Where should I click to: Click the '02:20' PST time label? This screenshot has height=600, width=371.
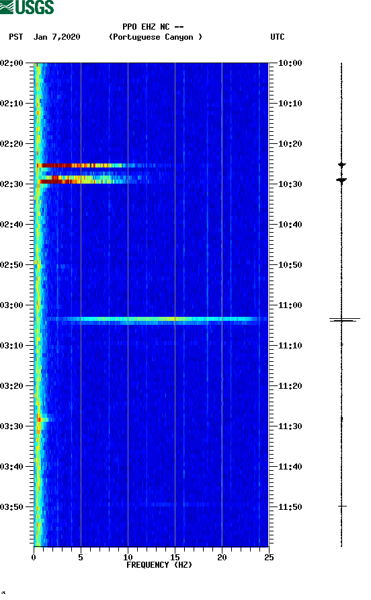tap(12, 144)
